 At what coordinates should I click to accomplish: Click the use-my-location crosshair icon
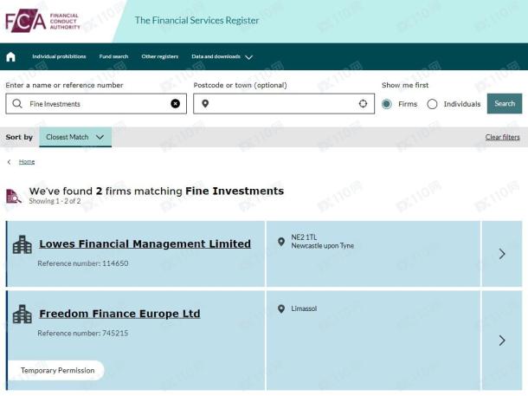pyautogui.click(x=363, y=103)
